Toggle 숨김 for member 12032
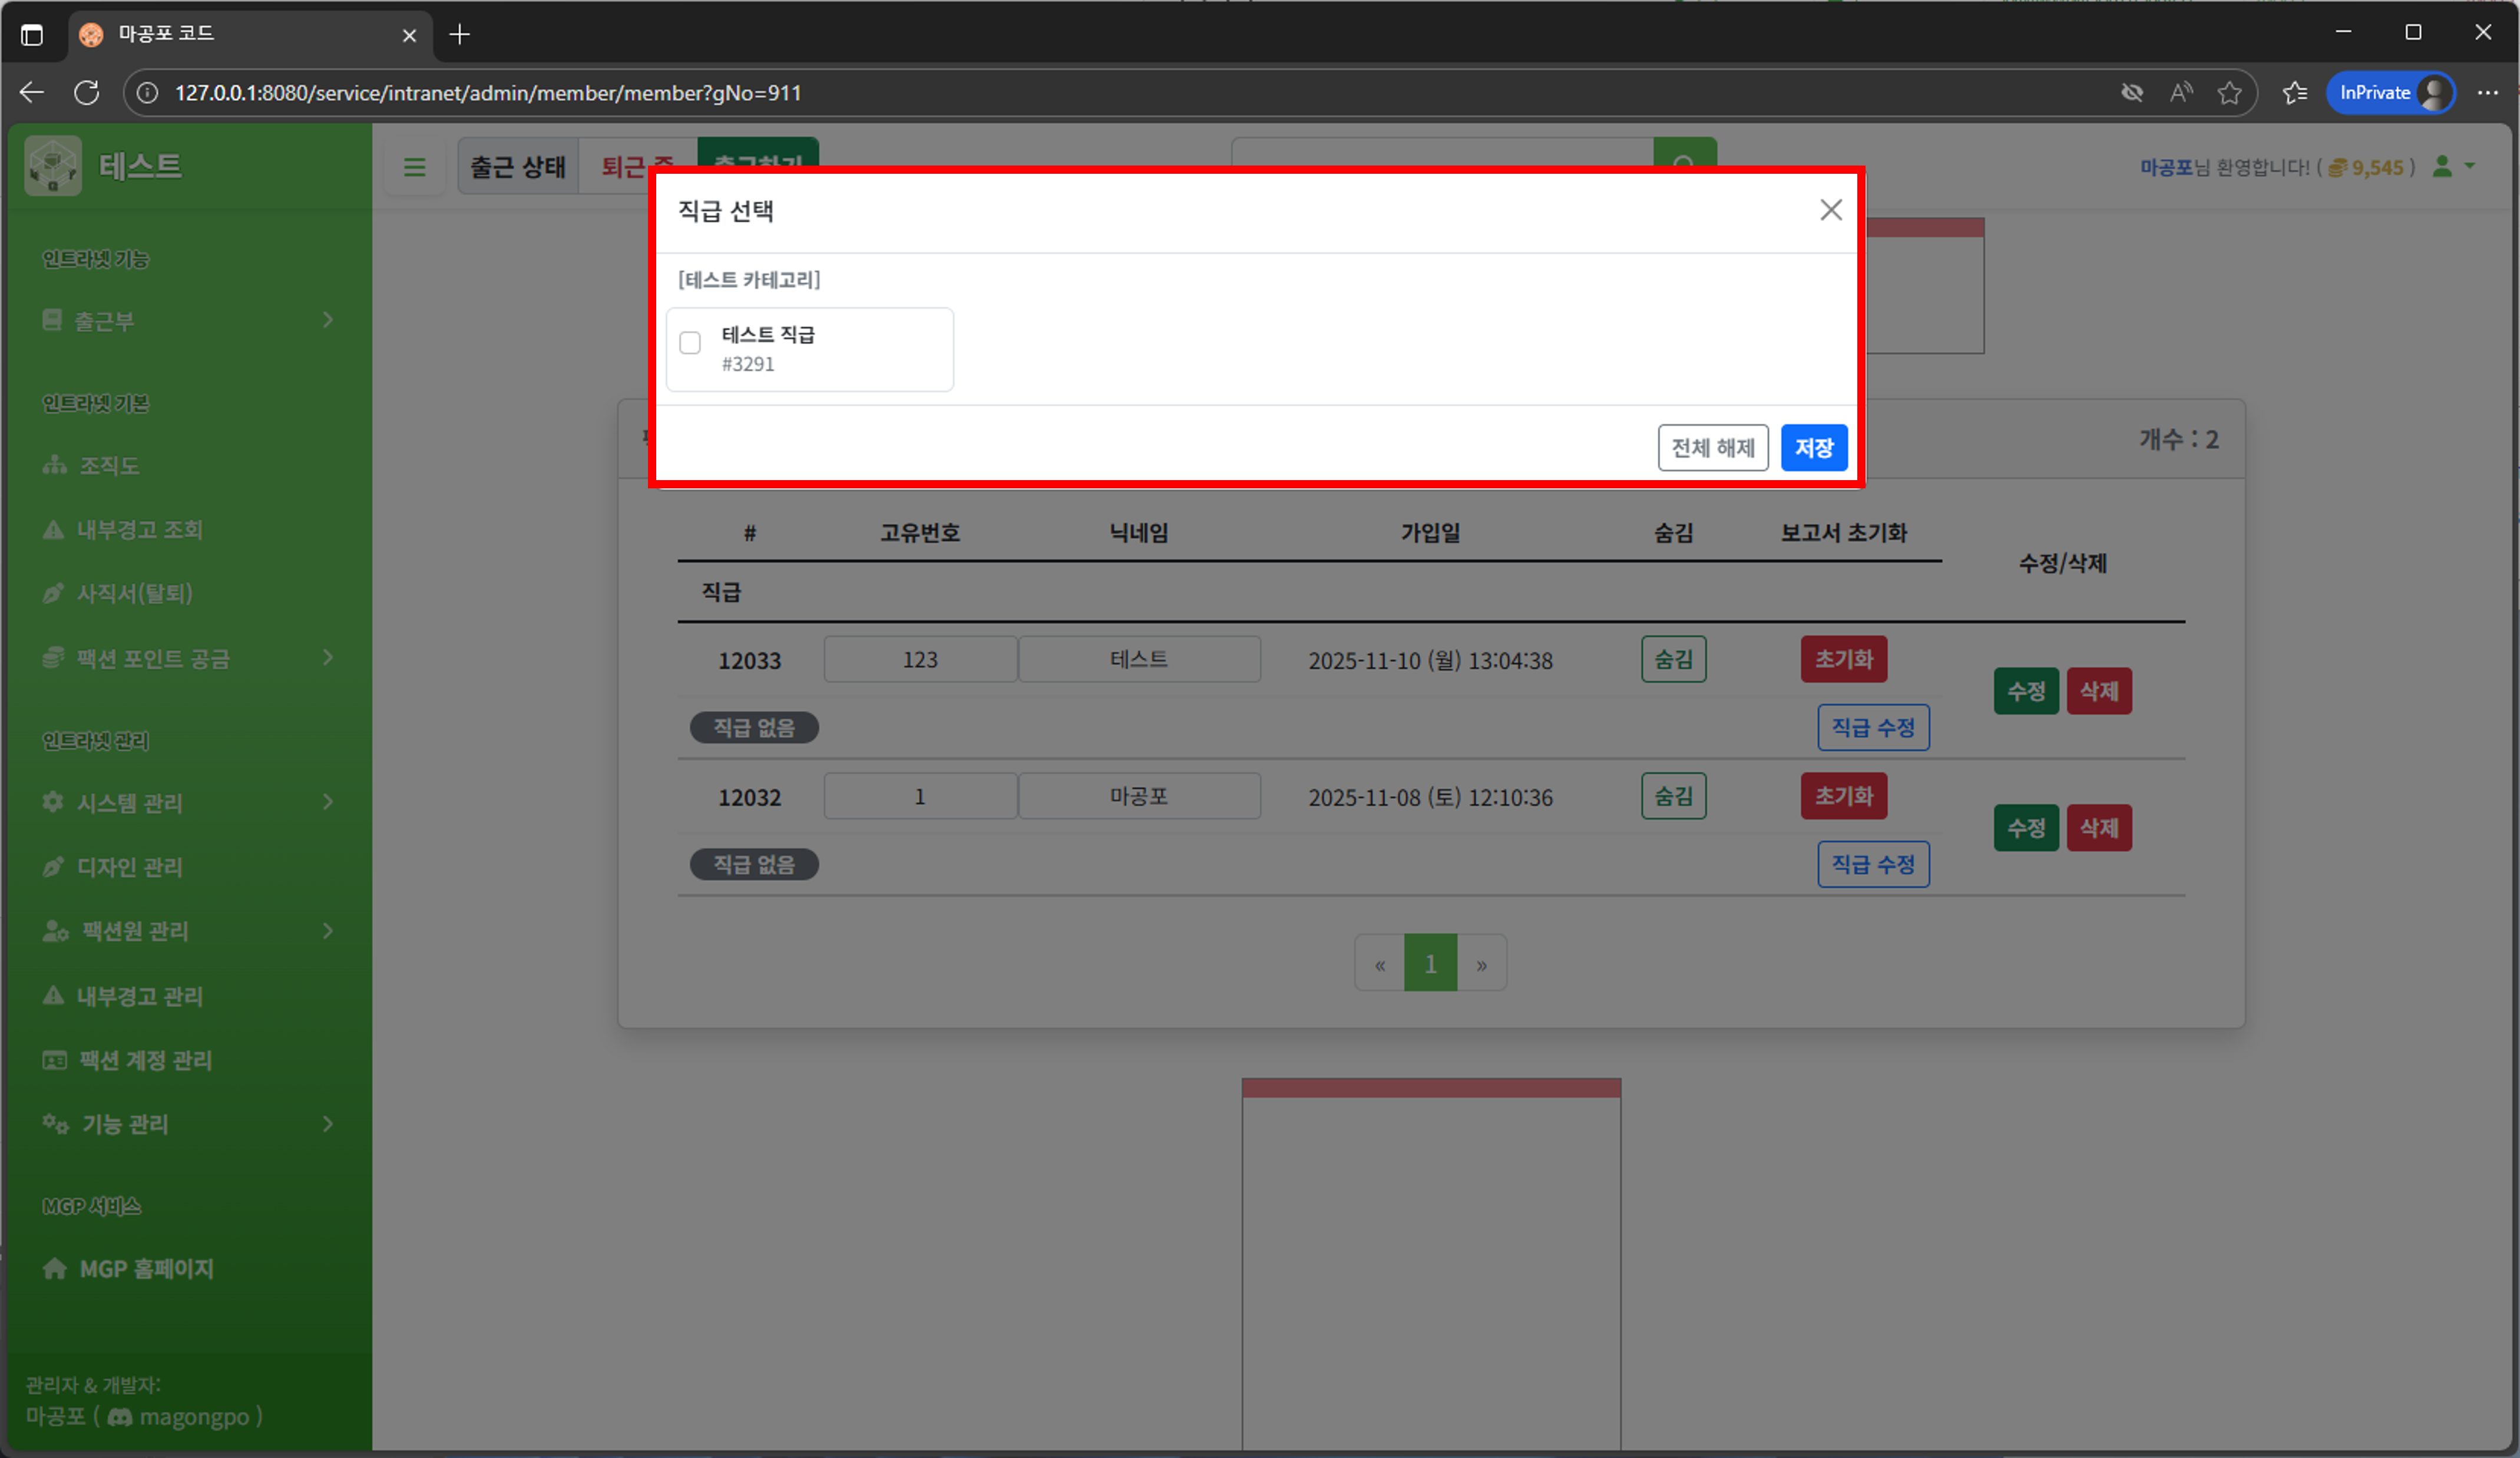 (x=1672, y=796)
